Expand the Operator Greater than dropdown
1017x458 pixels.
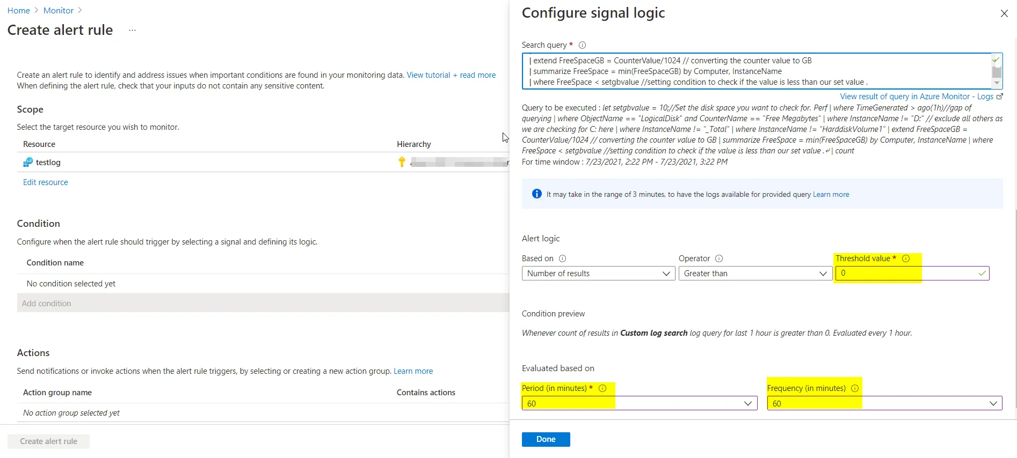tap(755, 274)
